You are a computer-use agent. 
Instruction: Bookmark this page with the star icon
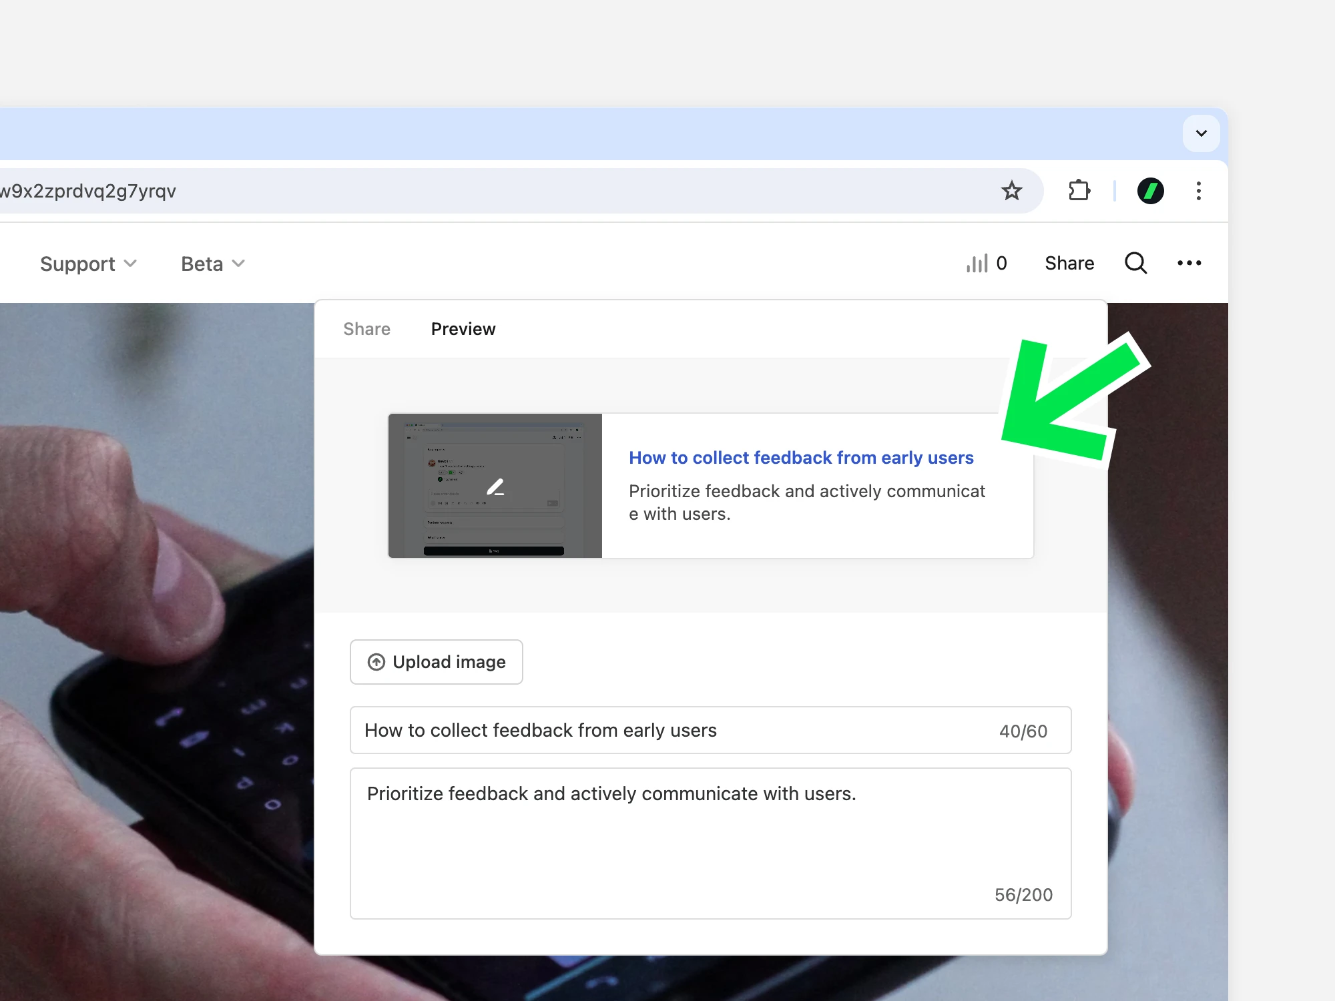(x=1012, y=191)
